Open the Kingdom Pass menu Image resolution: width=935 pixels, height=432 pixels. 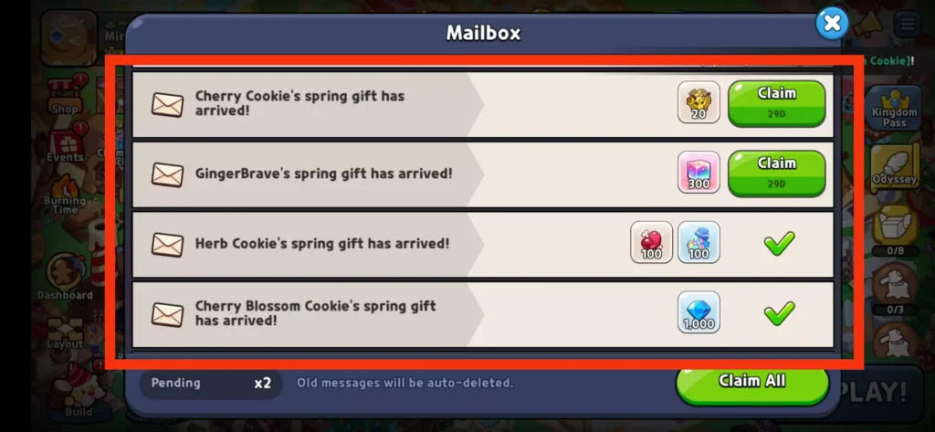click(894, 108)
